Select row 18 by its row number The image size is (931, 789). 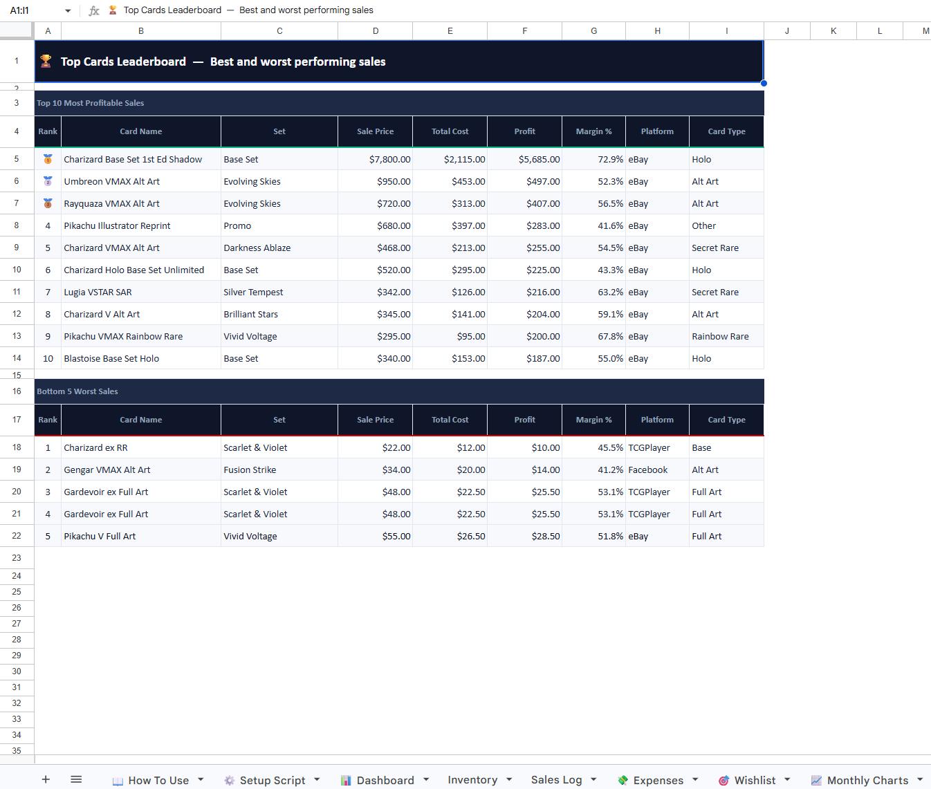point(17,447)
